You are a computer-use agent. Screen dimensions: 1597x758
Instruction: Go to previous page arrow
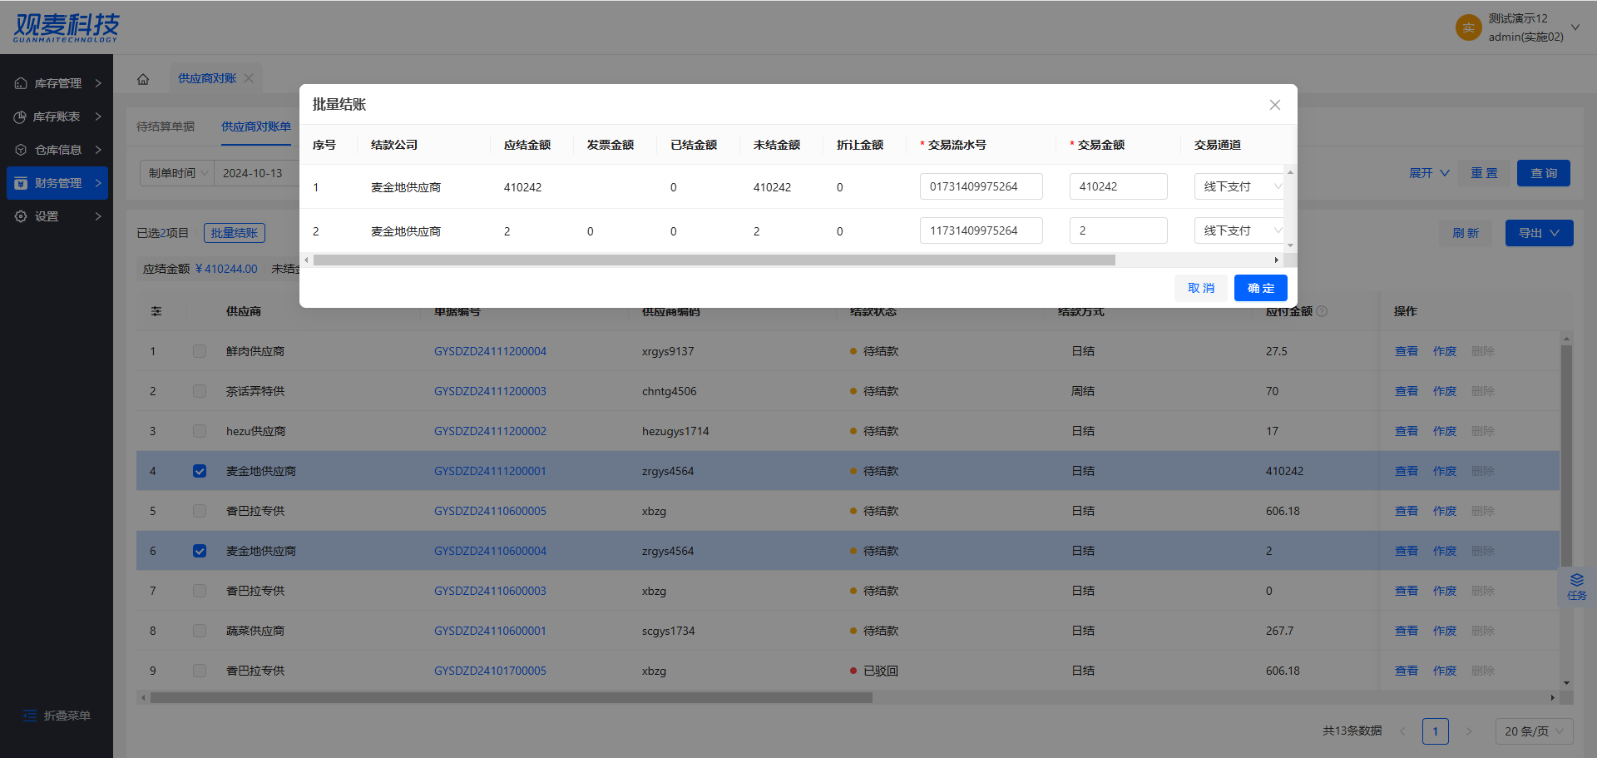tap(1402, 731)
